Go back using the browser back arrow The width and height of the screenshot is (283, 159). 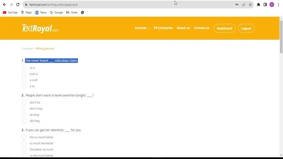point(4,5)
